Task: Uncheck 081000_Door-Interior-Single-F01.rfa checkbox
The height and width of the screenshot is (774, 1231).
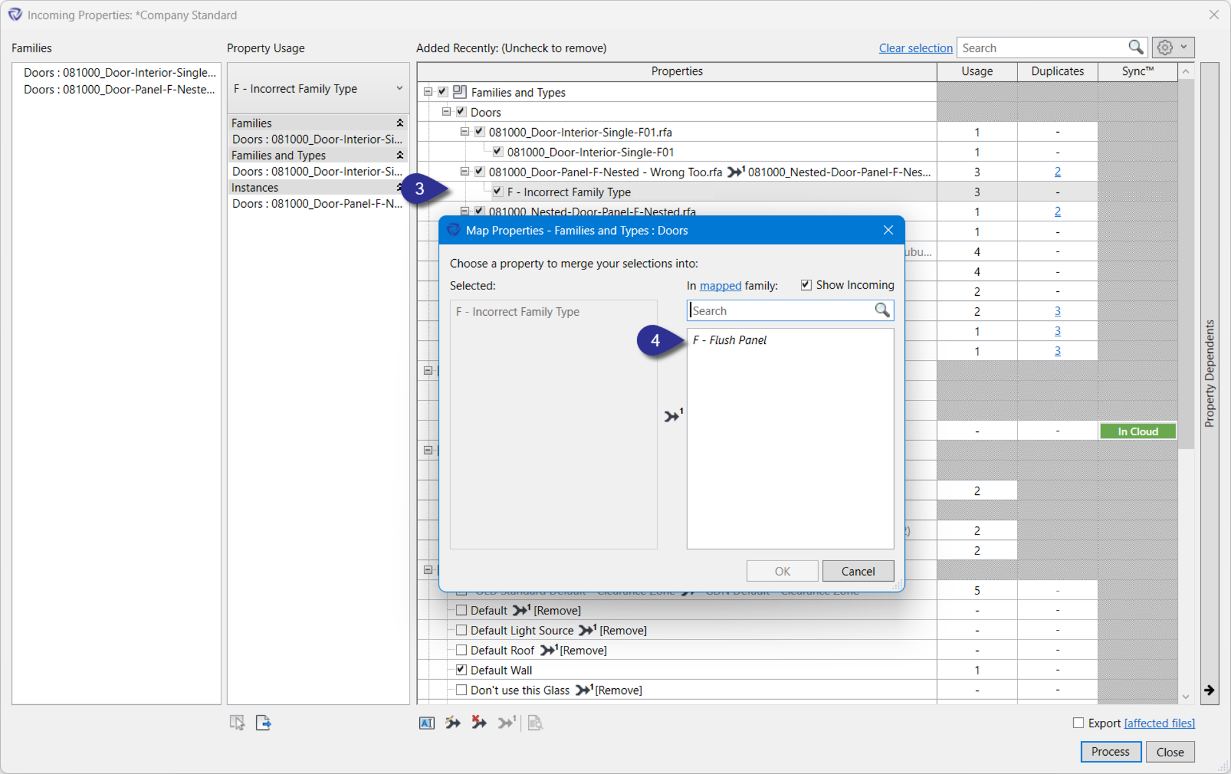Action: point(479,132)
